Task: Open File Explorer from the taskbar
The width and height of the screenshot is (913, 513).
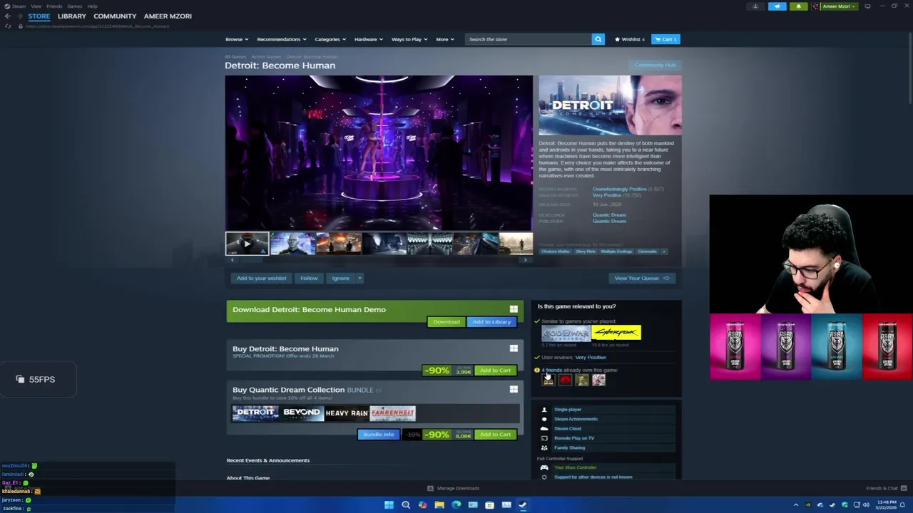Action: pyautogui.click(x=439, y=505)
